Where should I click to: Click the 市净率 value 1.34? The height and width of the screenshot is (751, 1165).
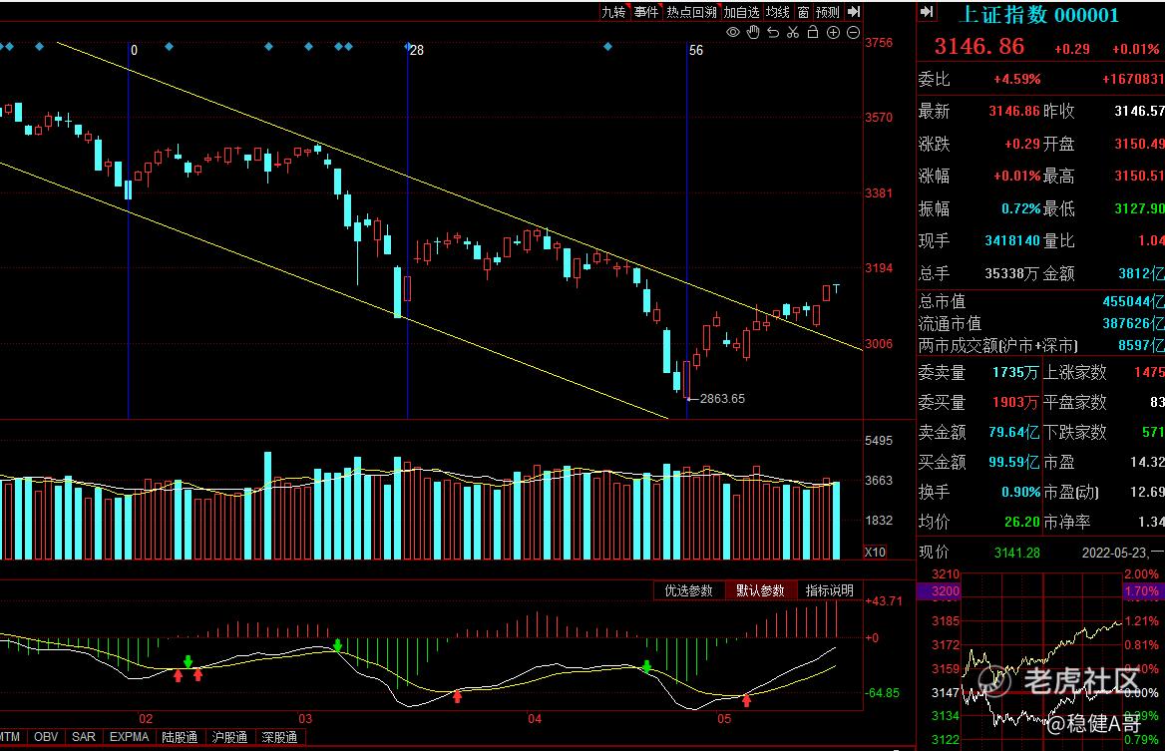tap(1151, 523)
